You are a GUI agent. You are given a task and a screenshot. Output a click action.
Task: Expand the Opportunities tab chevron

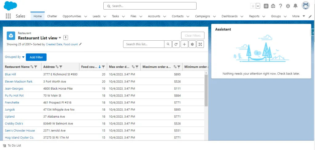coord(86,17)
